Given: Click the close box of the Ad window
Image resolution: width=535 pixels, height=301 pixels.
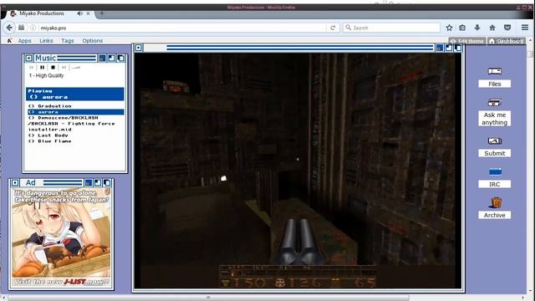Looking at the screenshot, I should click(15, 183).
